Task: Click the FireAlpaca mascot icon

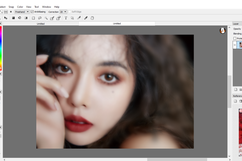Action: pos(223,31)
